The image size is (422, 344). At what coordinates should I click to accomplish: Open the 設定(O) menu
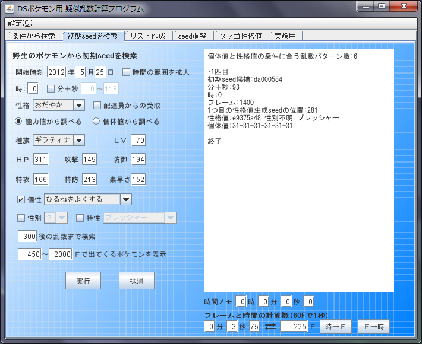pos(20,23)
